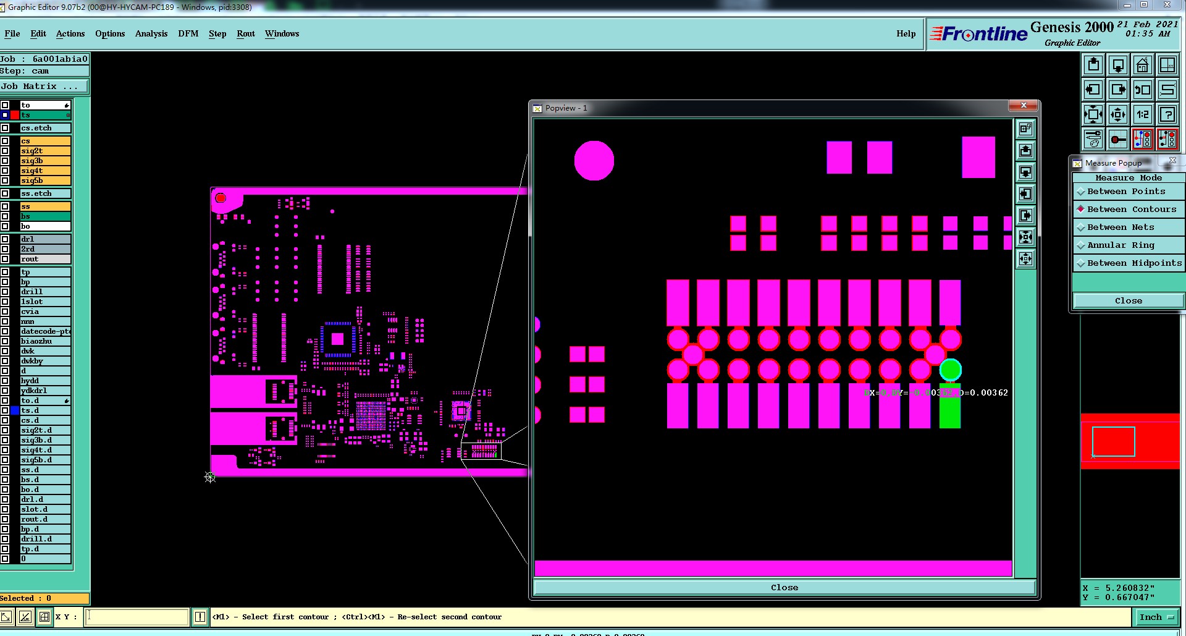This screenshot has width=1186, height=636.
Task: Click the S-shaped snake pan icon
Action: click(1167, 90)
